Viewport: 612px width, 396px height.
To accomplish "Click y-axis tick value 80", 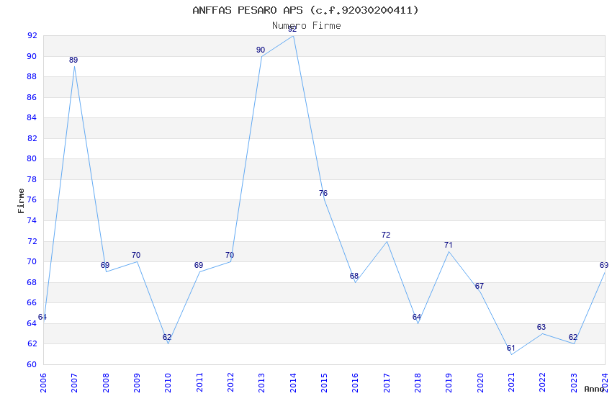I will pos(32,158).
